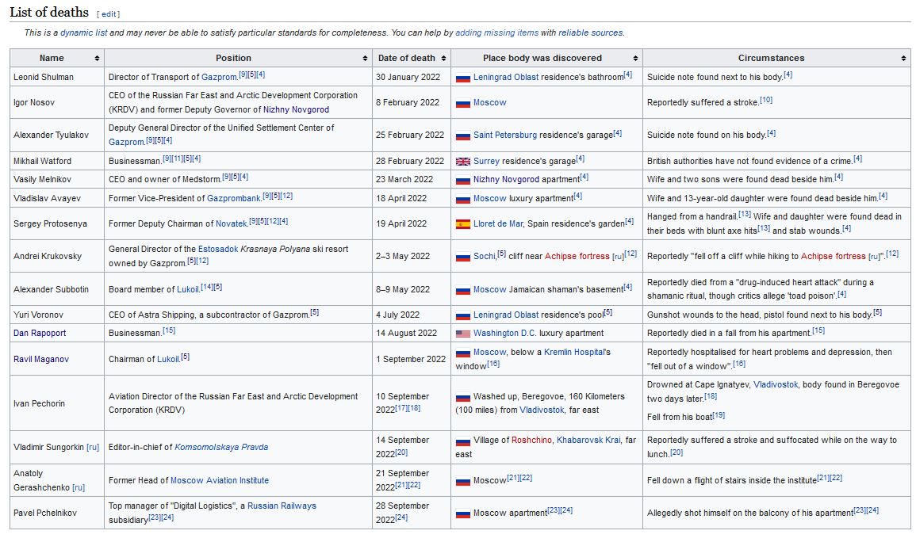
Task: Open the Nizhny Novgorod link in Igor Nosov row
Action: click(296, 109)
